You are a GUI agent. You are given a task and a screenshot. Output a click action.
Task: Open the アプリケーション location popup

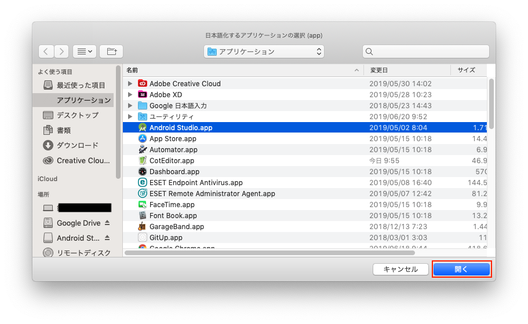point(264,51)
